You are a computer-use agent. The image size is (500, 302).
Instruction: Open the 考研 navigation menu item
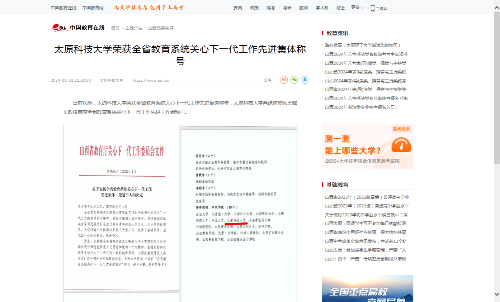(x=287, y=8)
